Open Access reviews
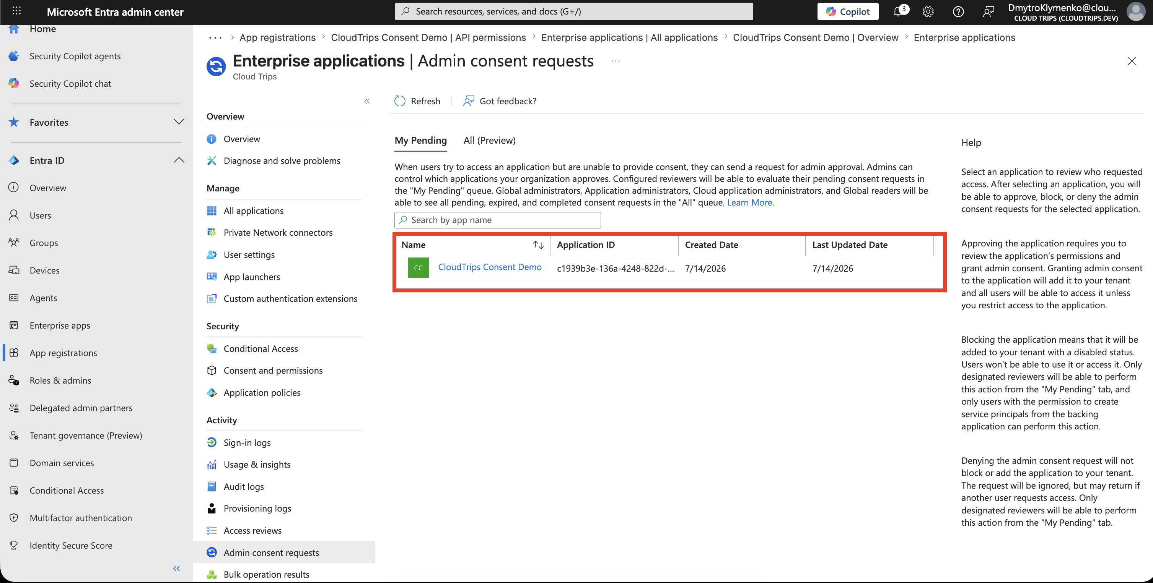 (x=252, y=531)
